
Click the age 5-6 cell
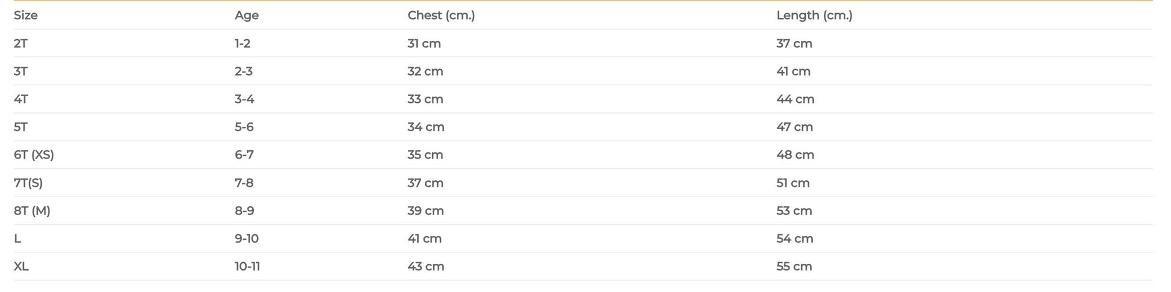[x=244, y=127]
